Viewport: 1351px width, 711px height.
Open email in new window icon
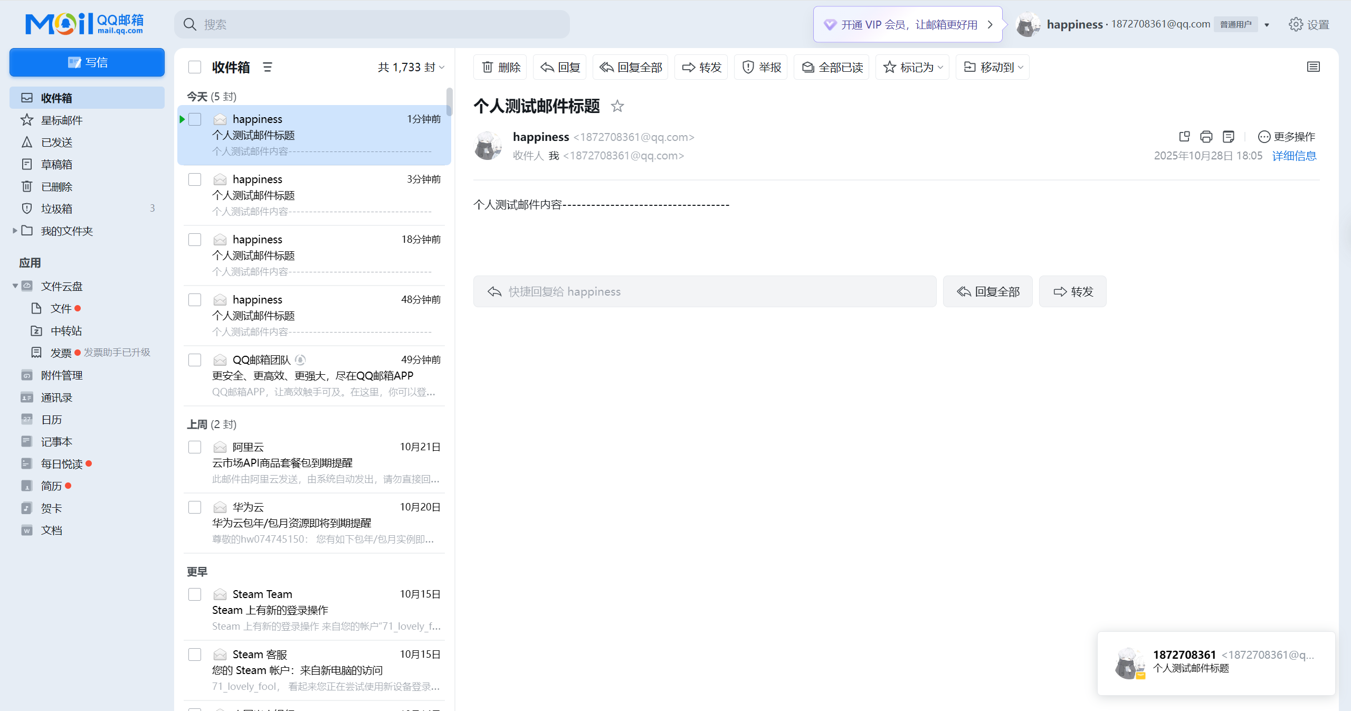pos(1184,137)
